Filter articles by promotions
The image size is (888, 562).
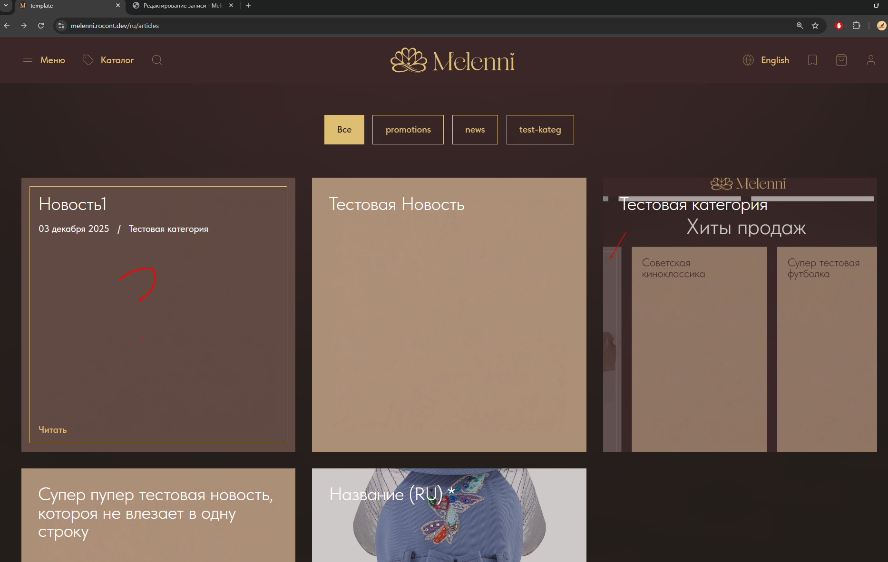408,130
